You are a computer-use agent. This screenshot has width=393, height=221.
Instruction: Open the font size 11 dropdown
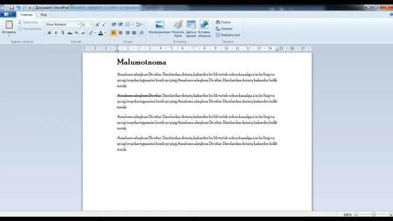pyautogui.click(x=91, y=25)
